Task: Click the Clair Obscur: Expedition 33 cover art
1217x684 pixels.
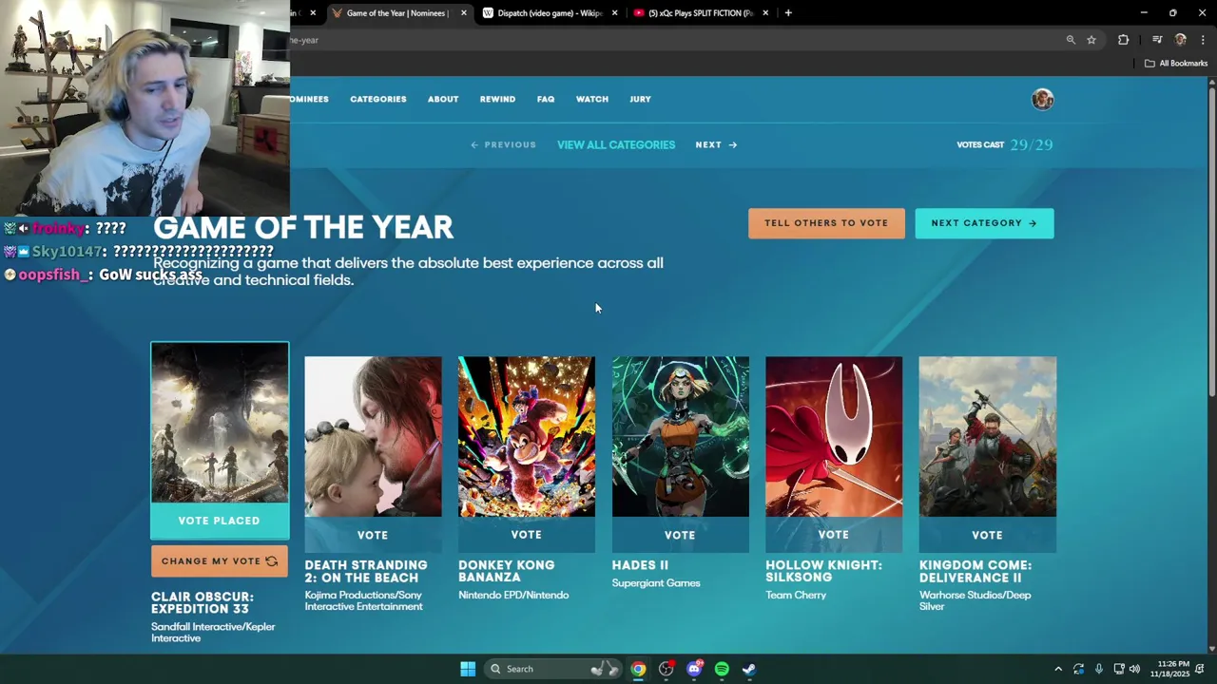Action: [220, 423]
